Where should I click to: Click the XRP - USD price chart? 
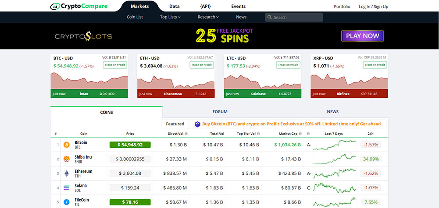click(x=350, y=81)
